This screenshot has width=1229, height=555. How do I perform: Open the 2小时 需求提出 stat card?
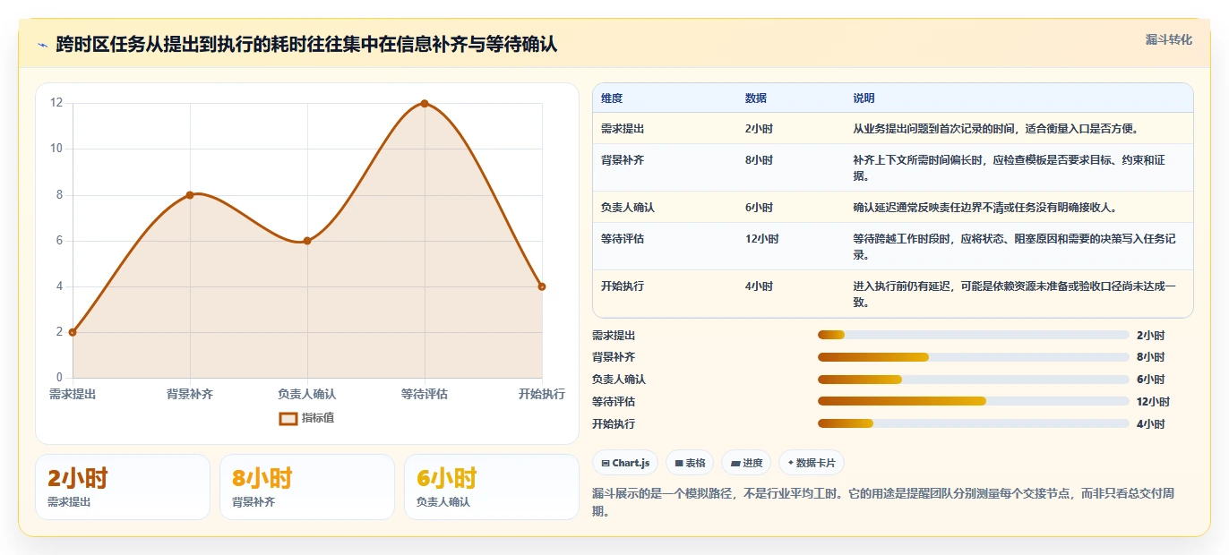tap(123, 487)
